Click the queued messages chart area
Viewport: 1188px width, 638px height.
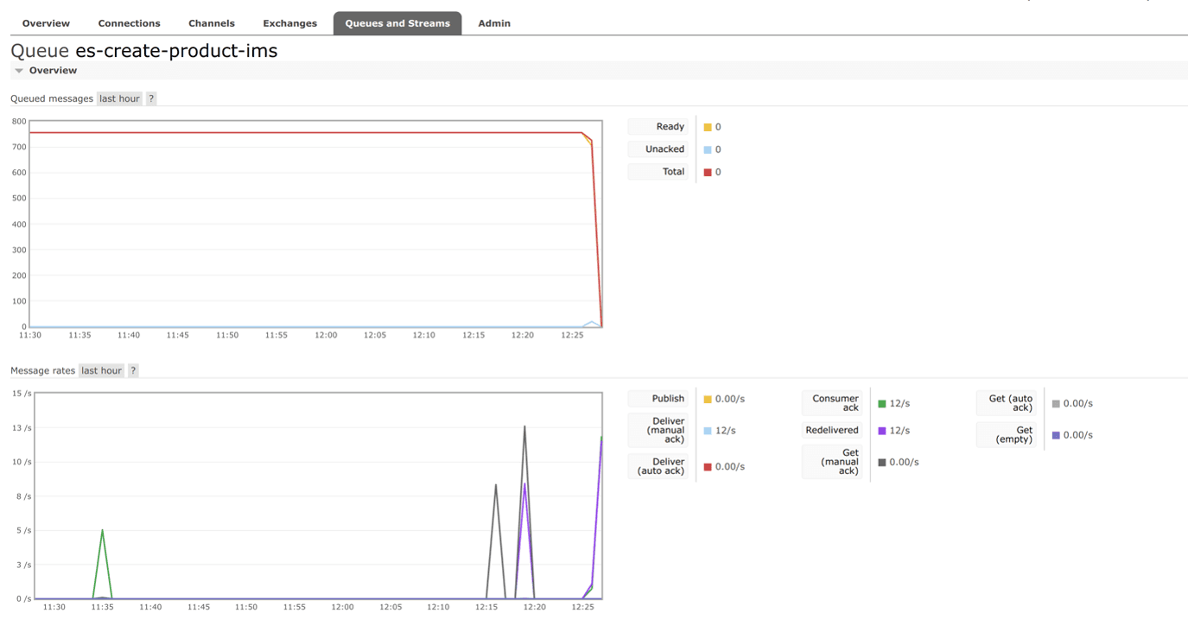click(315, 224)
